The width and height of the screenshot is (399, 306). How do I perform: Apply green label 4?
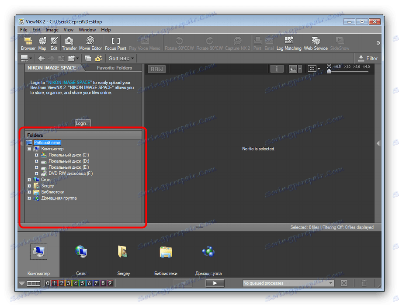tap(75, 283)
